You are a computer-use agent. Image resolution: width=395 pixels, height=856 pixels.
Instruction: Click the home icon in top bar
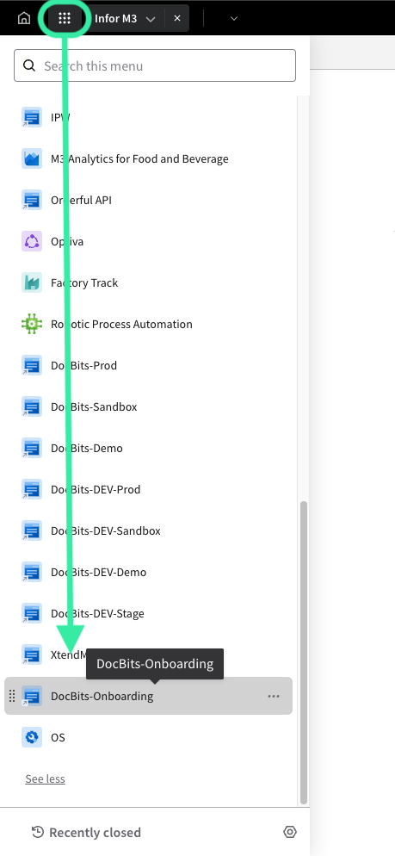(24, 18)
